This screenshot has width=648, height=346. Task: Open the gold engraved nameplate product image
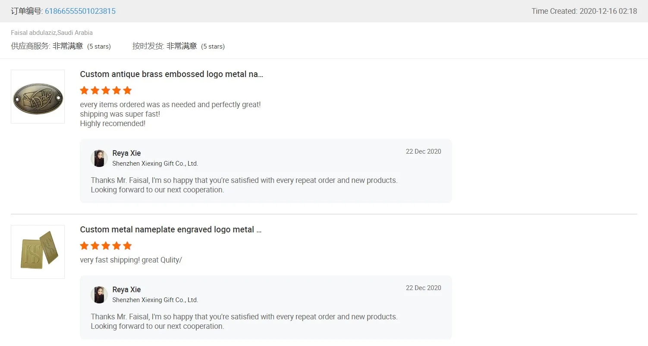tap(38, 252)
